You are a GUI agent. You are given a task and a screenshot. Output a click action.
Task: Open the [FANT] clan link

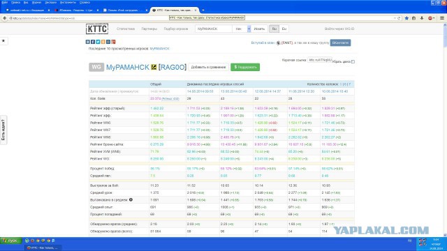287,43
